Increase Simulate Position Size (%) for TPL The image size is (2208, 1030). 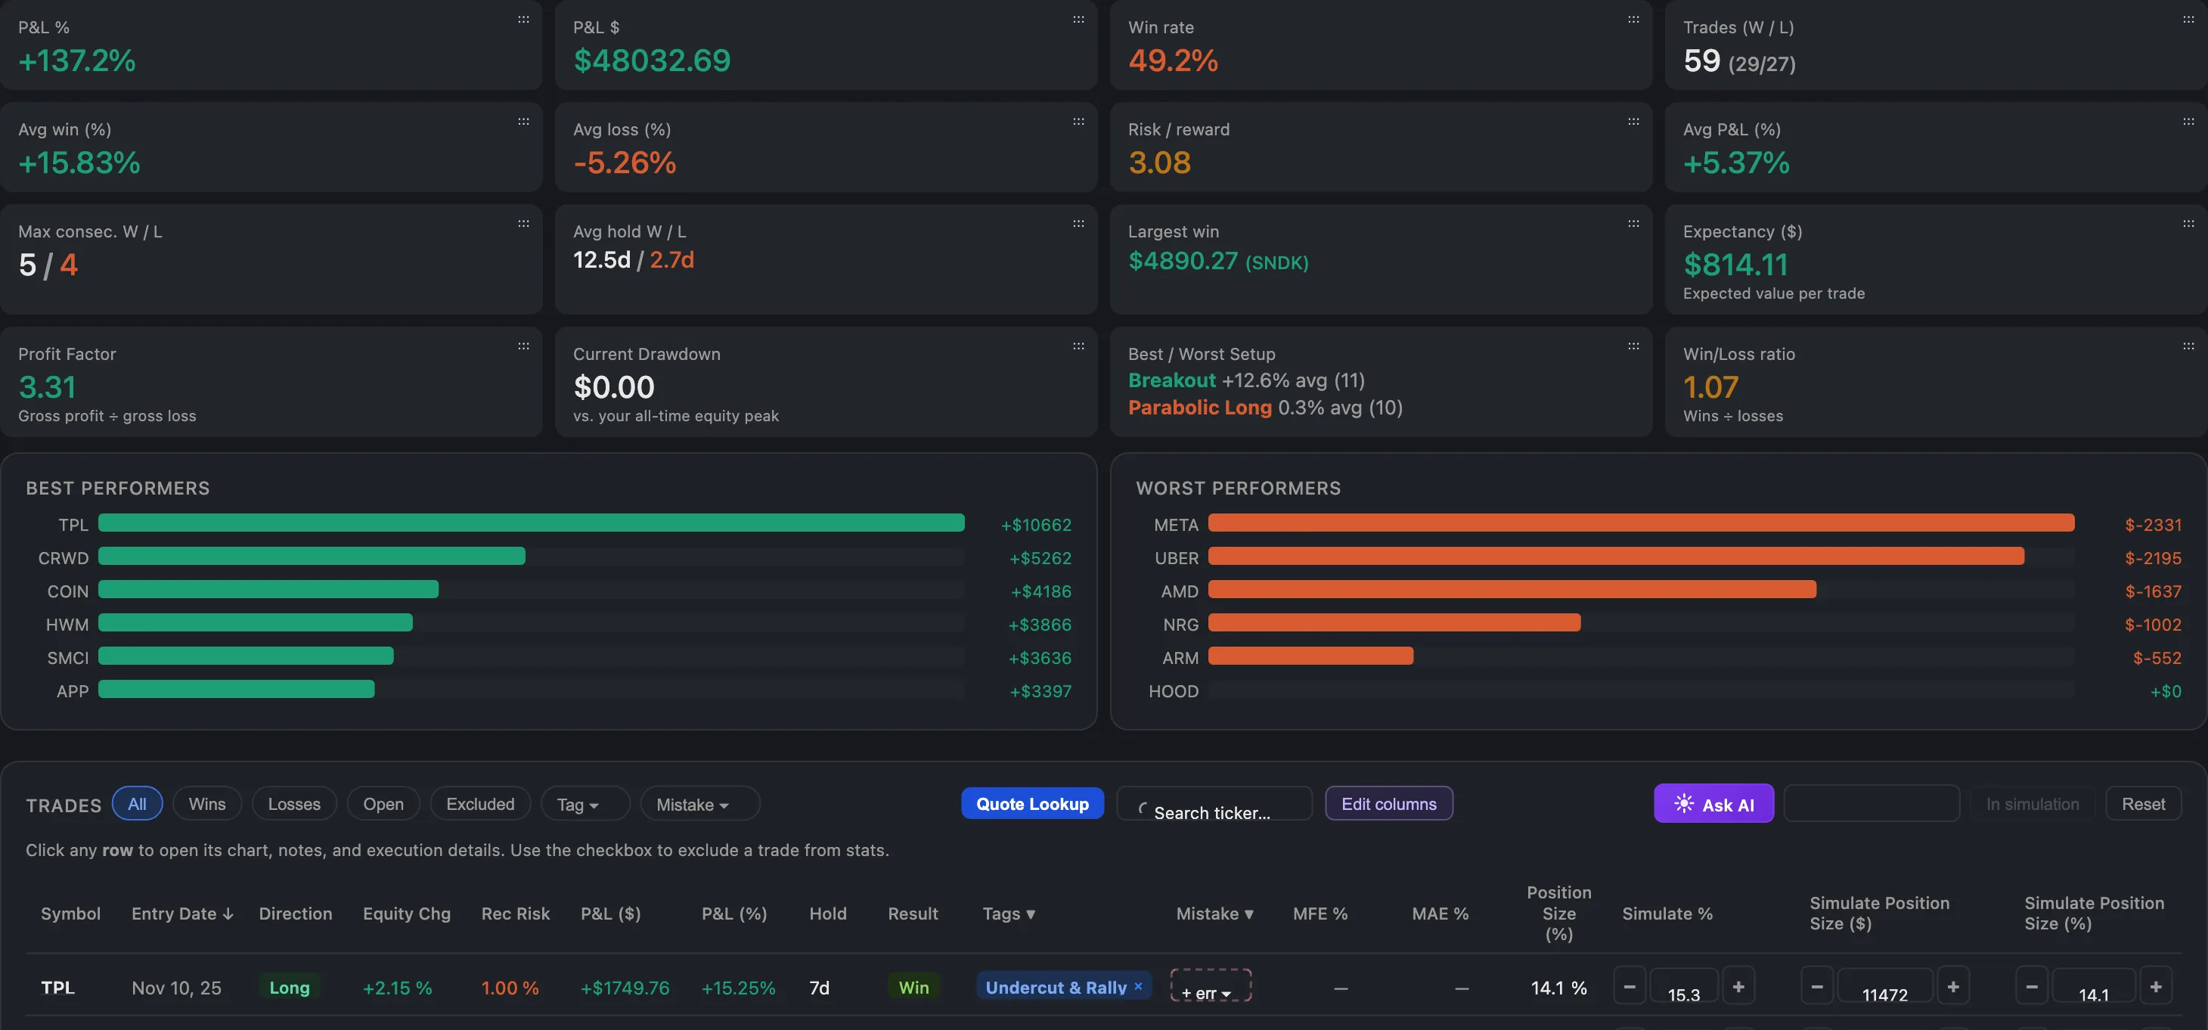tap(2156, 987)
